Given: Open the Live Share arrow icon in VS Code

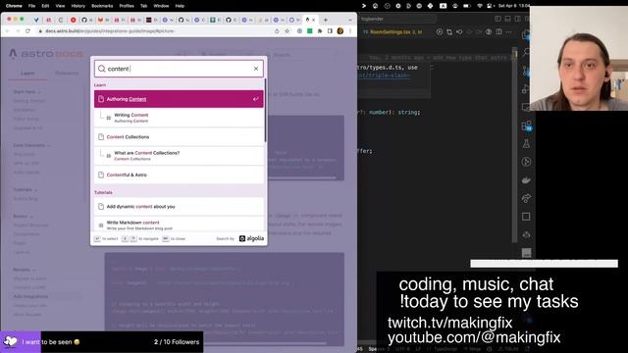Looking at the screenshot, I should coord(526,198).
